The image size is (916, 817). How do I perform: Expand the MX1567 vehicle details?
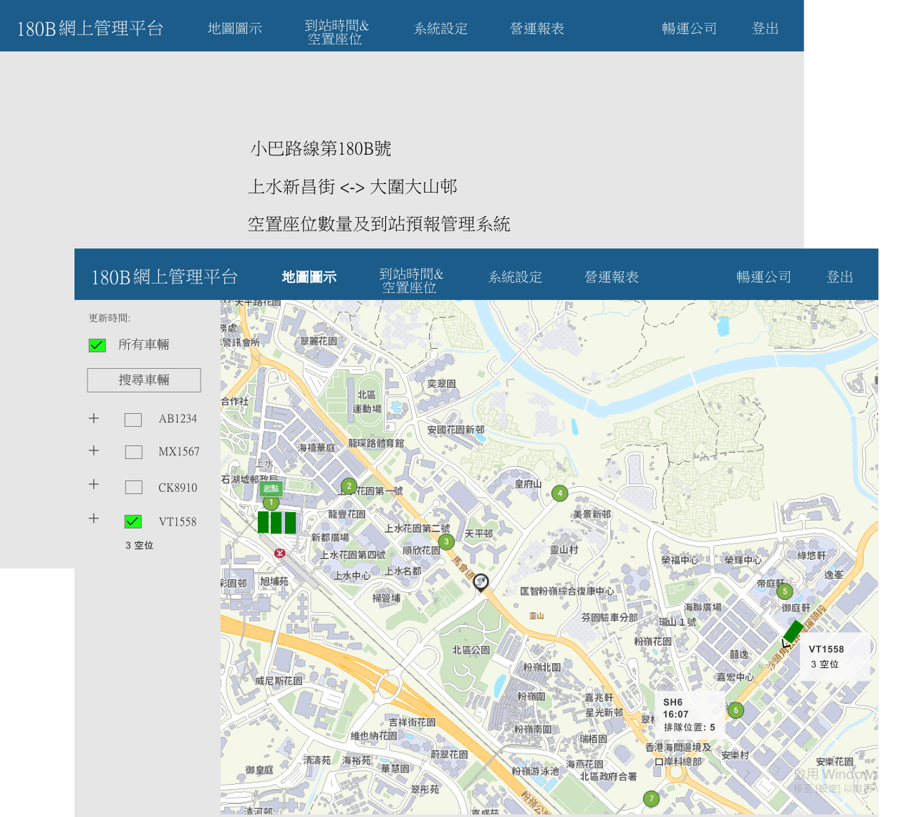94,450
